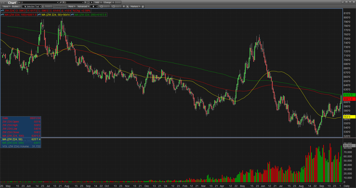Click MA (ZW Z24, 100) 630'5.6 row
The image size is (356, 188).
pyautogui.click(x=21, y=136)
